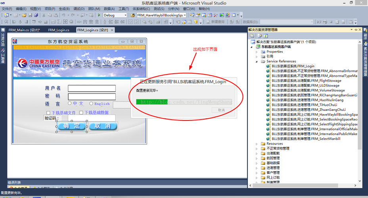Open the 文件(F) menu
Screen dimensions: 368x198
[x=7, y=9]
